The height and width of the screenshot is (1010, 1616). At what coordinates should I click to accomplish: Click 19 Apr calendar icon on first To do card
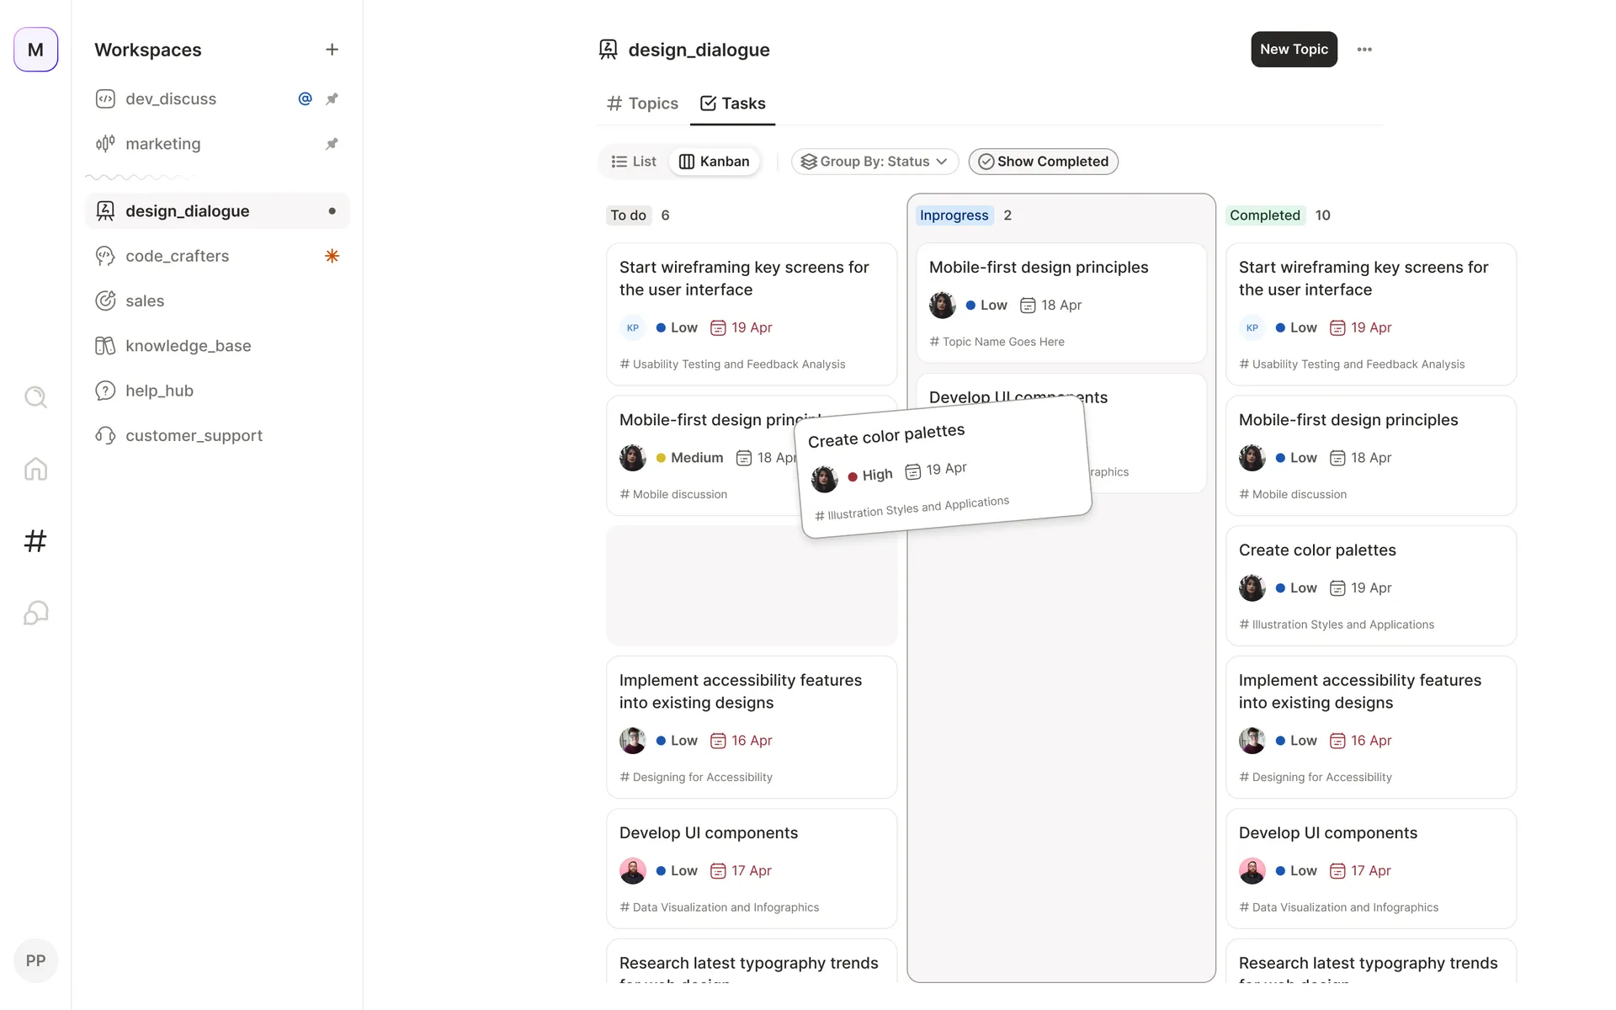[718, 327]
